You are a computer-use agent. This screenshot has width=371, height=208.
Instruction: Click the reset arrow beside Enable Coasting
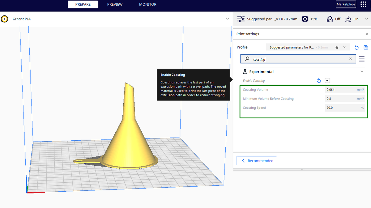[x=319, y=80]
